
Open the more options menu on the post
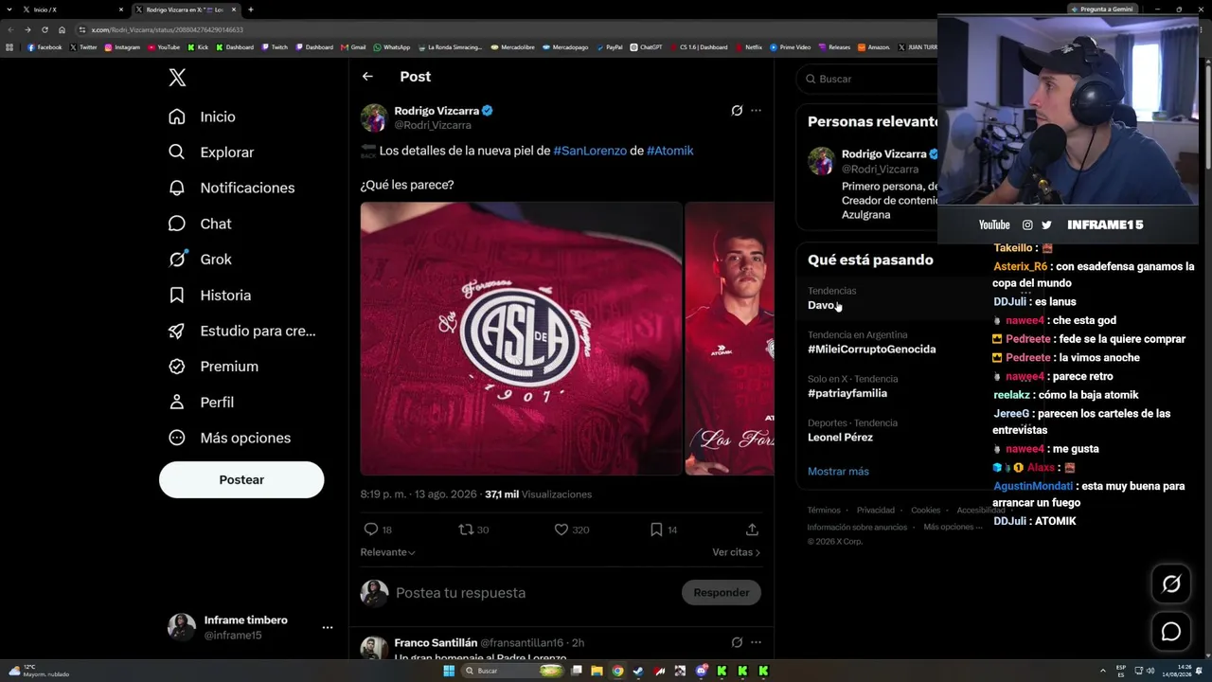point(756,111)
